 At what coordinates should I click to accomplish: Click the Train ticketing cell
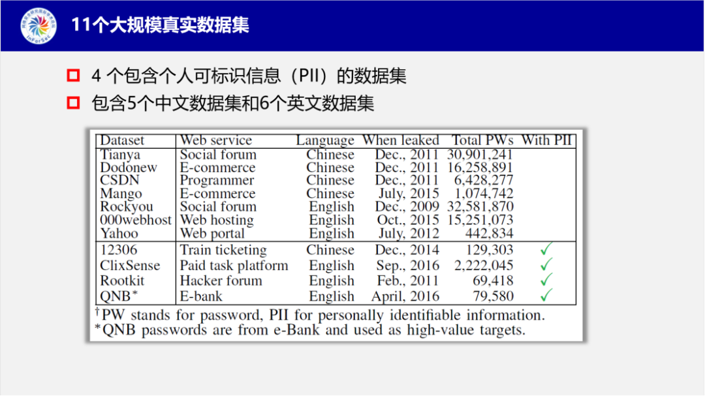click(223, 251)
